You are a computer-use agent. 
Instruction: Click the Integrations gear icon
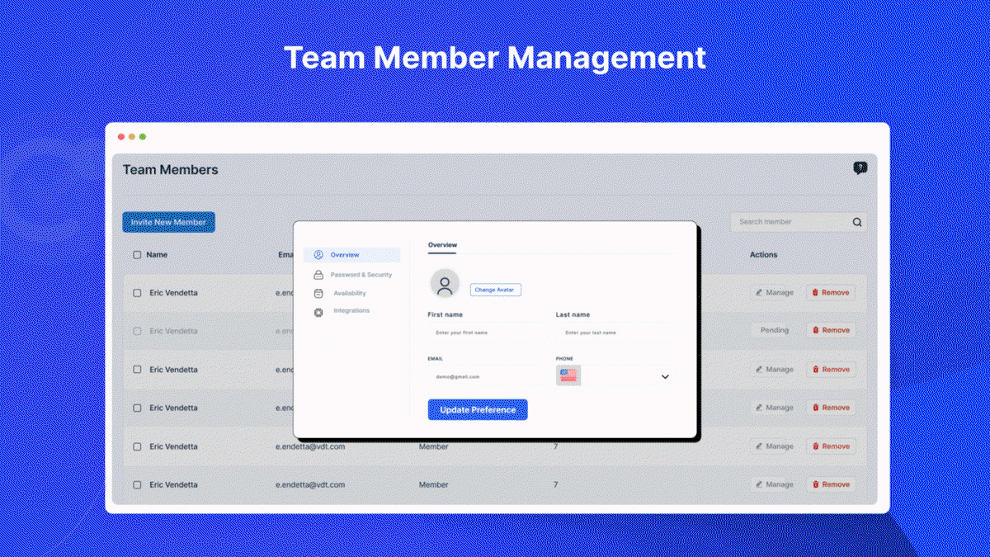point(318,312)
